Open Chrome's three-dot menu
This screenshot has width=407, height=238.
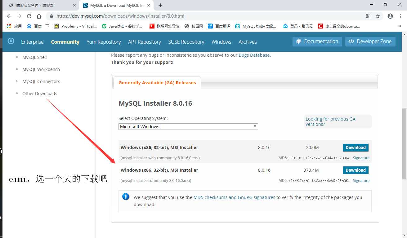point(400,16)
